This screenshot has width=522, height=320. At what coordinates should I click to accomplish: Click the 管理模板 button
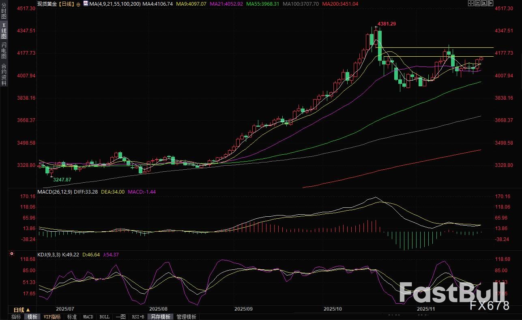pyautogui.click(x=186, y=317)
